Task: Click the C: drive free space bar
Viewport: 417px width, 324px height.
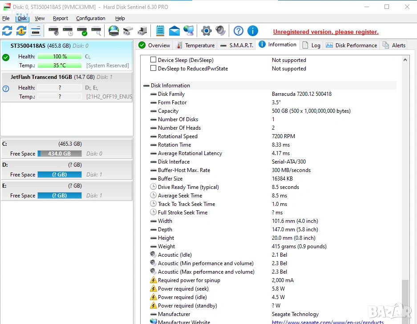Action: (x=60, y=154)
